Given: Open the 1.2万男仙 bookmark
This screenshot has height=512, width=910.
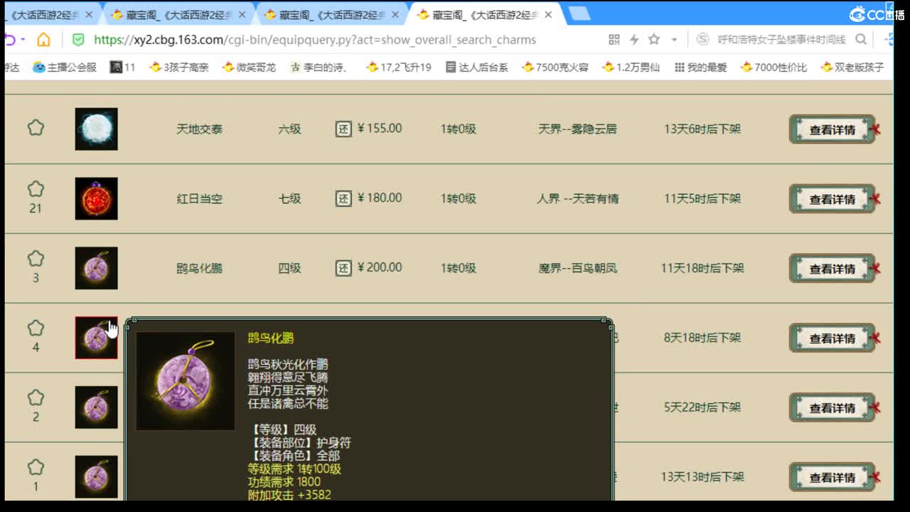Looking at the screenshot, I should pos(631,67).
